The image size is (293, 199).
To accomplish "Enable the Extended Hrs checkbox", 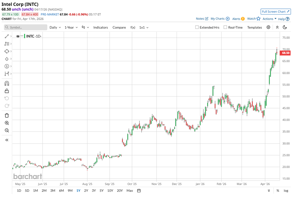I will 197,27.
